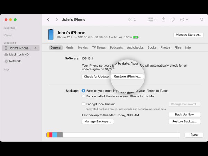Open the more actions ellipsis menu
This screenshot has width=208, height=156.
tap(184, 20)
